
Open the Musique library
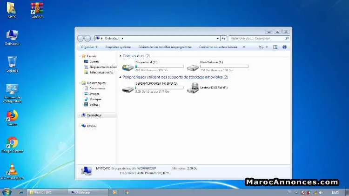tap(93, 99)
